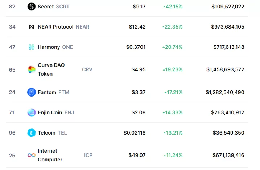This screenshot has height=170, width=260.
Task: Click the Curve DAO Token logo
Action: (32, 69)
